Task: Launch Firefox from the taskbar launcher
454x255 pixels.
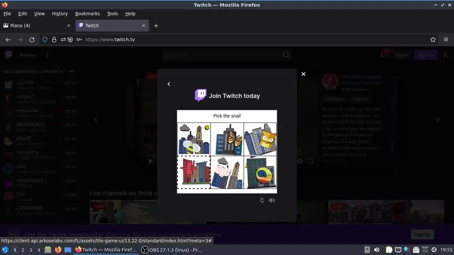Action: point(58,250)
